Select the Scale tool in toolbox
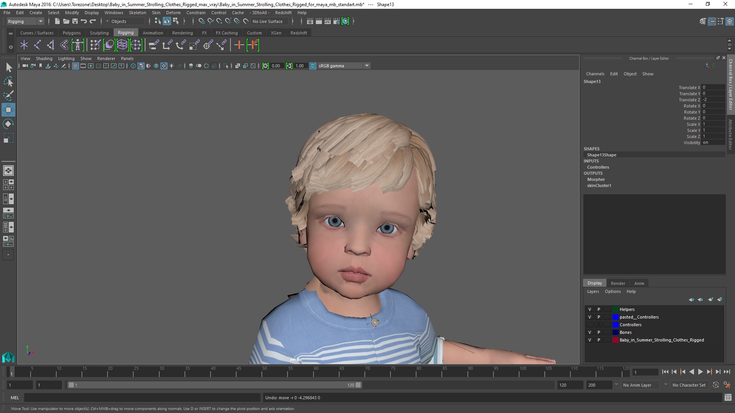 pyautogui.click(x=8, y=138)
